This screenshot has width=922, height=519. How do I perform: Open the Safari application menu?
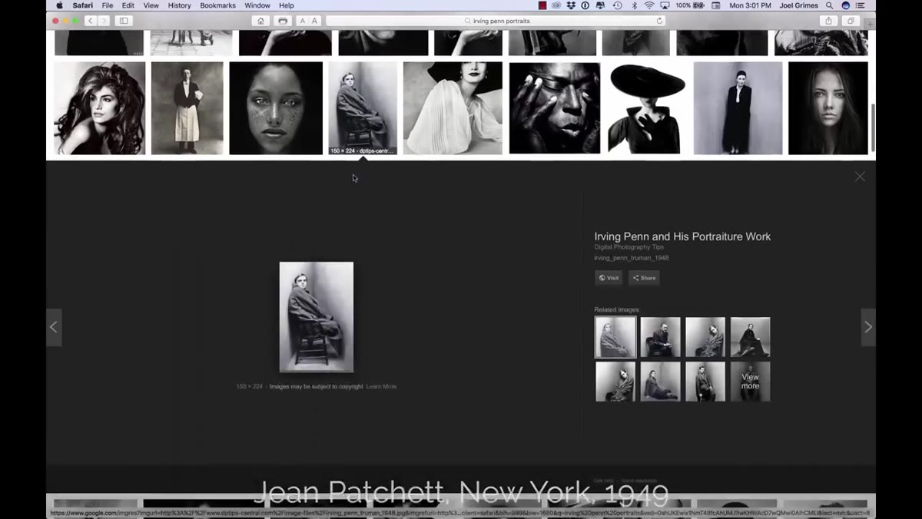[83, 5]
